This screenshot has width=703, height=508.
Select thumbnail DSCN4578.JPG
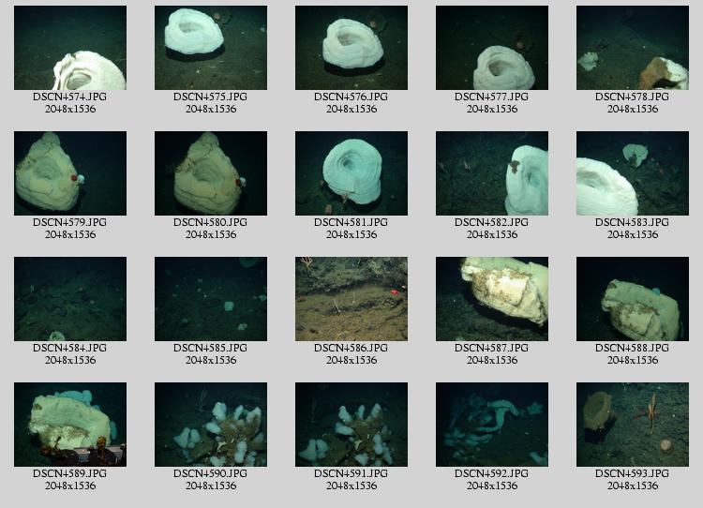coord(633,48)
